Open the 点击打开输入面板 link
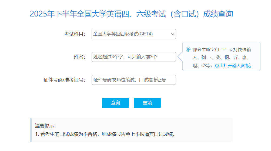Image resolution: width=271 pixels, height=151 pixels. point(233,65)
